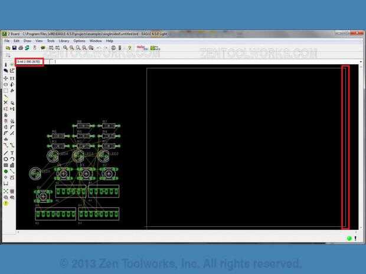Viewport: 366px width, 274px height.
Task: Open the Edit menu
Action: (17, 41)
